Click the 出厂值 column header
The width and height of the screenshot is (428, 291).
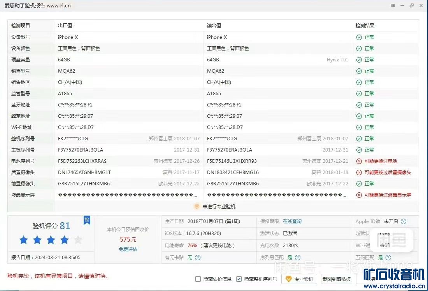(x=65, y=26)
